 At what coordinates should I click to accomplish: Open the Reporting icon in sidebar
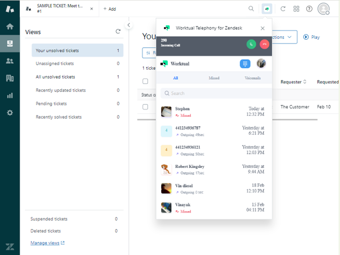(x=10, y=96)
